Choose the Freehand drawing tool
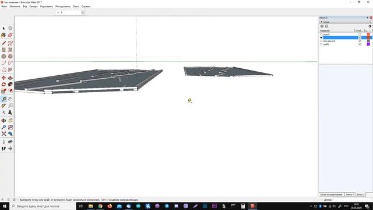 pos(10,43)
